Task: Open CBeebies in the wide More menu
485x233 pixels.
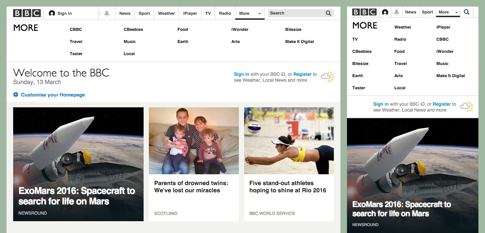Action: (133, 30)
